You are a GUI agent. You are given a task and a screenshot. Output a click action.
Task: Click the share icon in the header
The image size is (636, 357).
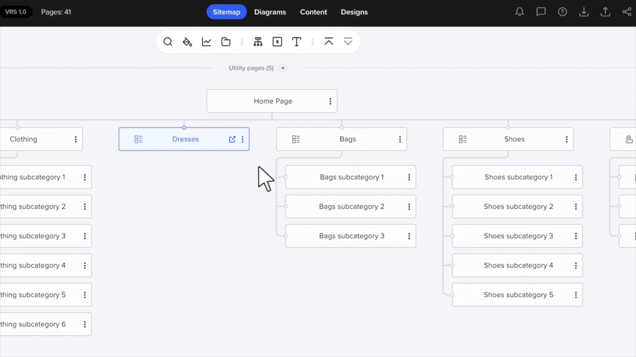click(x=627, y=12)
